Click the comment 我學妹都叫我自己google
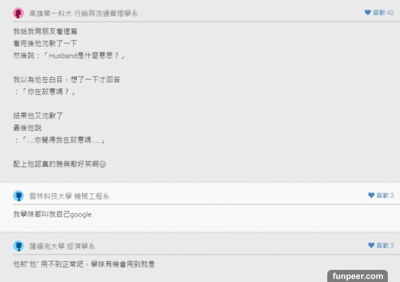 (x=52, y=214)
